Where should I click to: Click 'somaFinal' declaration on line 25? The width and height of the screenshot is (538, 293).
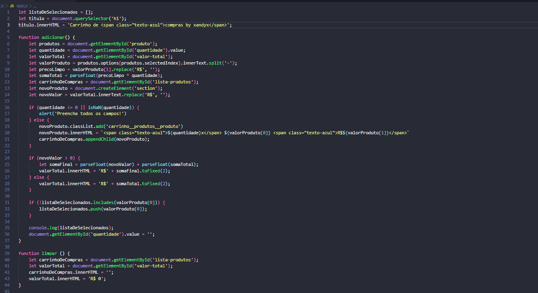coord(61,164)
